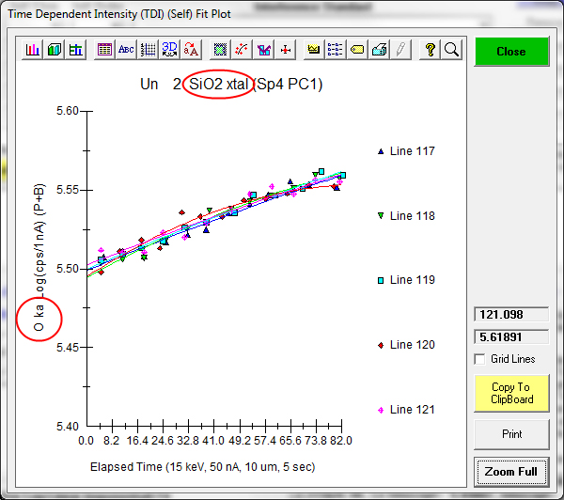This screenshot has width=564, height=500.
Task: Click the red crosshair marker icon
Action: tap(287, 50)
